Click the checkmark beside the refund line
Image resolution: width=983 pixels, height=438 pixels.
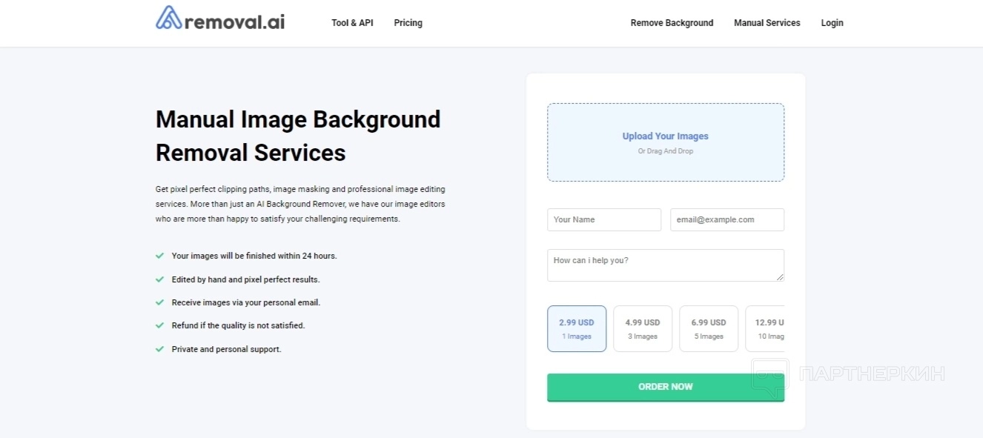pyautogui.click(x=159, y=325)
